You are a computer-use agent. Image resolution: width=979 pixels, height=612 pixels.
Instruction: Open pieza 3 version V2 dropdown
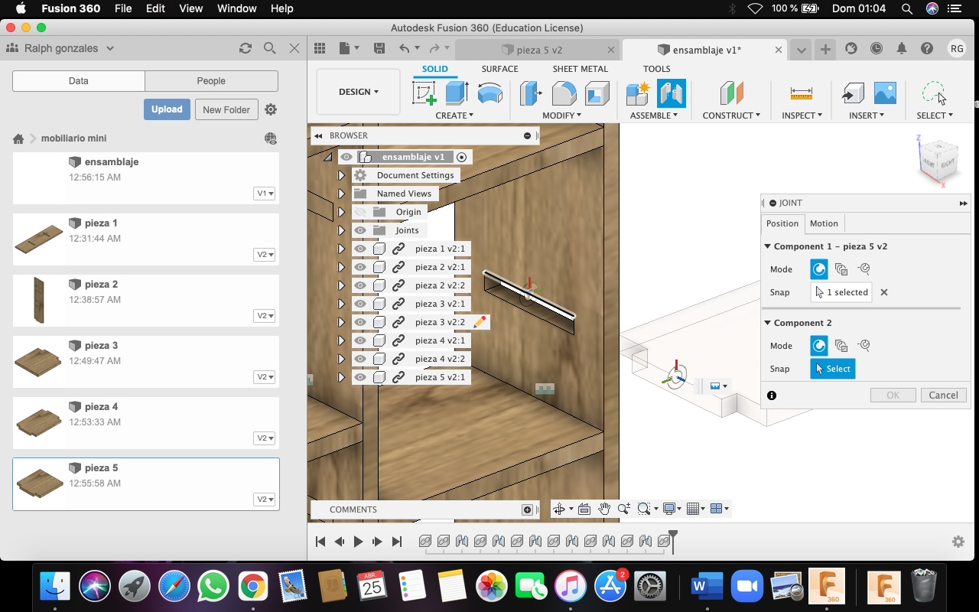[x=265, y=377]
